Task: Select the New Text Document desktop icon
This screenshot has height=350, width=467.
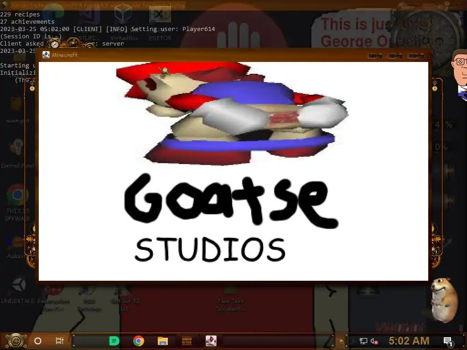Action: (x=231, y=299)
